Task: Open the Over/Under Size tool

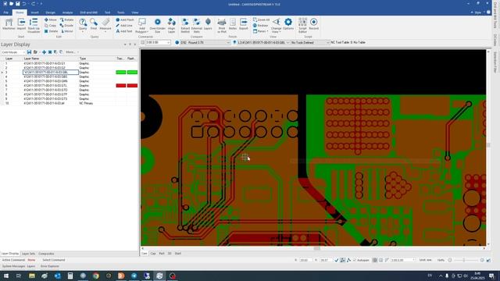Action: pyautogui.click(x=157, y=26)
